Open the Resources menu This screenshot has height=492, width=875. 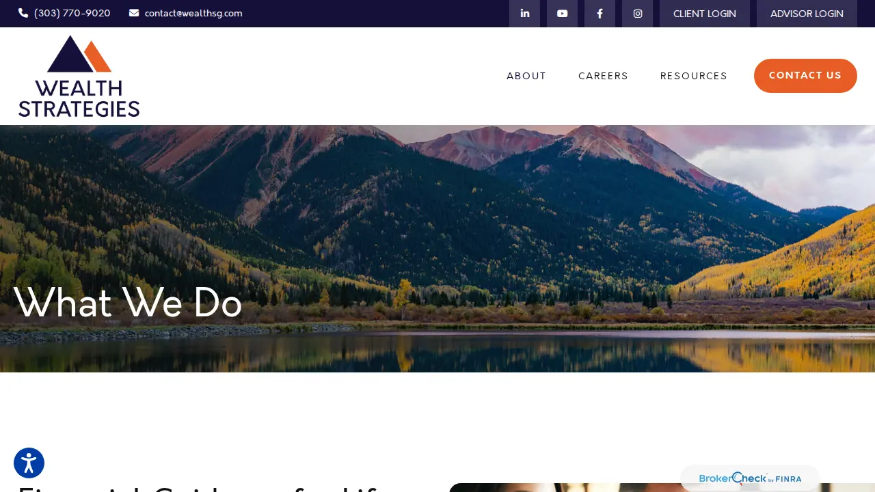tap(694, 76)
